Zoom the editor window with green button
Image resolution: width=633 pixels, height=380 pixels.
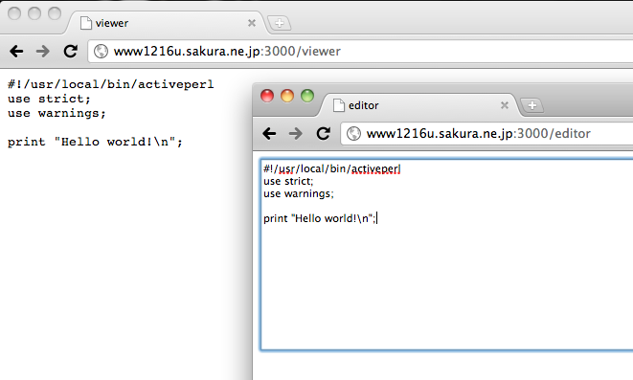coord(307,96)
